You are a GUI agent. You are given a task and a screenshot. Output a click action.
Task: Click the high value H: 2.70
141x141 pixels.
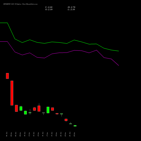point(71,7)
